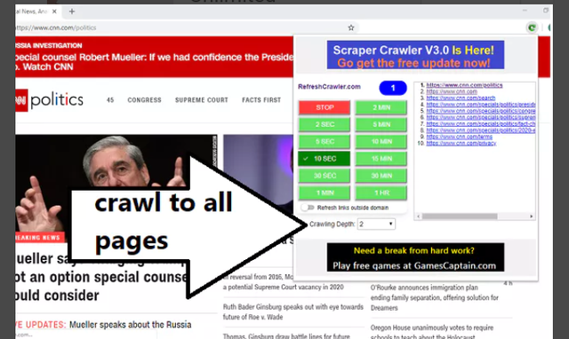Open the potential Supreme Court vacancy story

click(x=283, y=282)
